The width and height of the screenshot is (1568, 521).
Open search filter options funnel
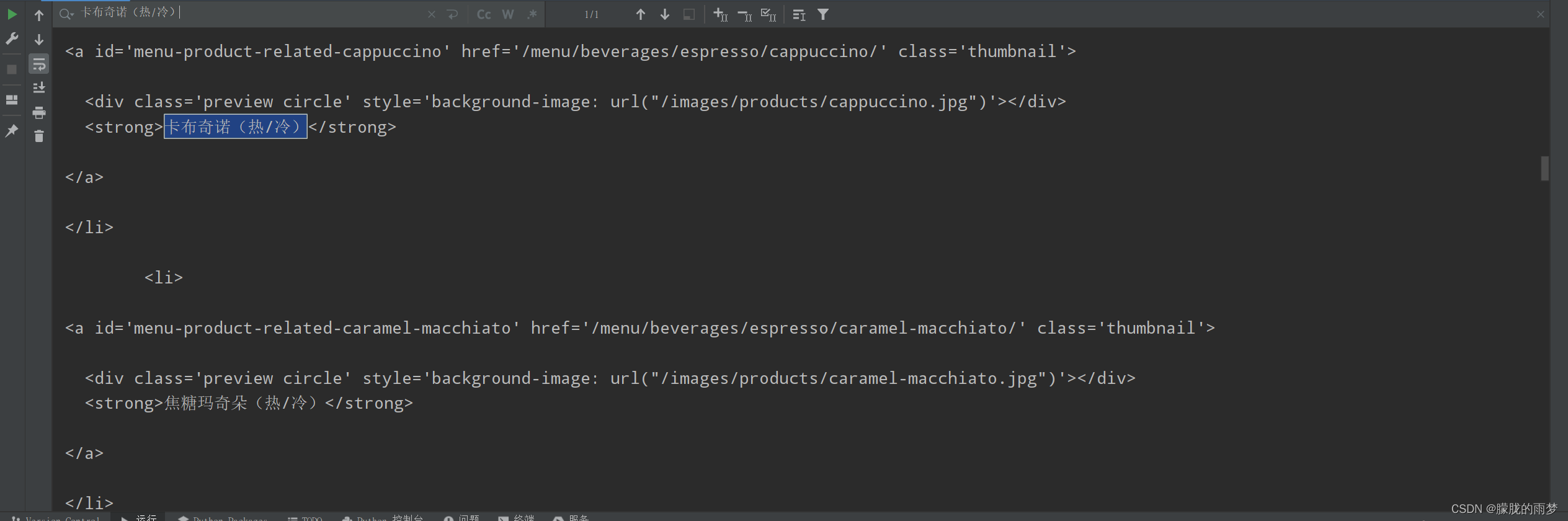pyautogui.click(x=823, y=14)
